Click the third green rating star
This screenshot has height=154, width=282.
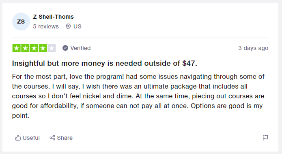point(34,48)
